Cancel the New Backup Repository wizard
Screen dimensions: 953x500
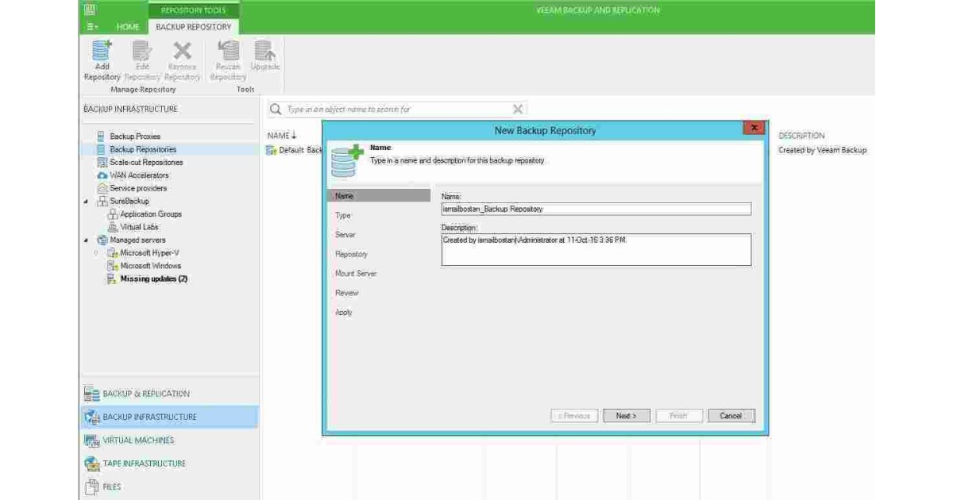point(730,416)
